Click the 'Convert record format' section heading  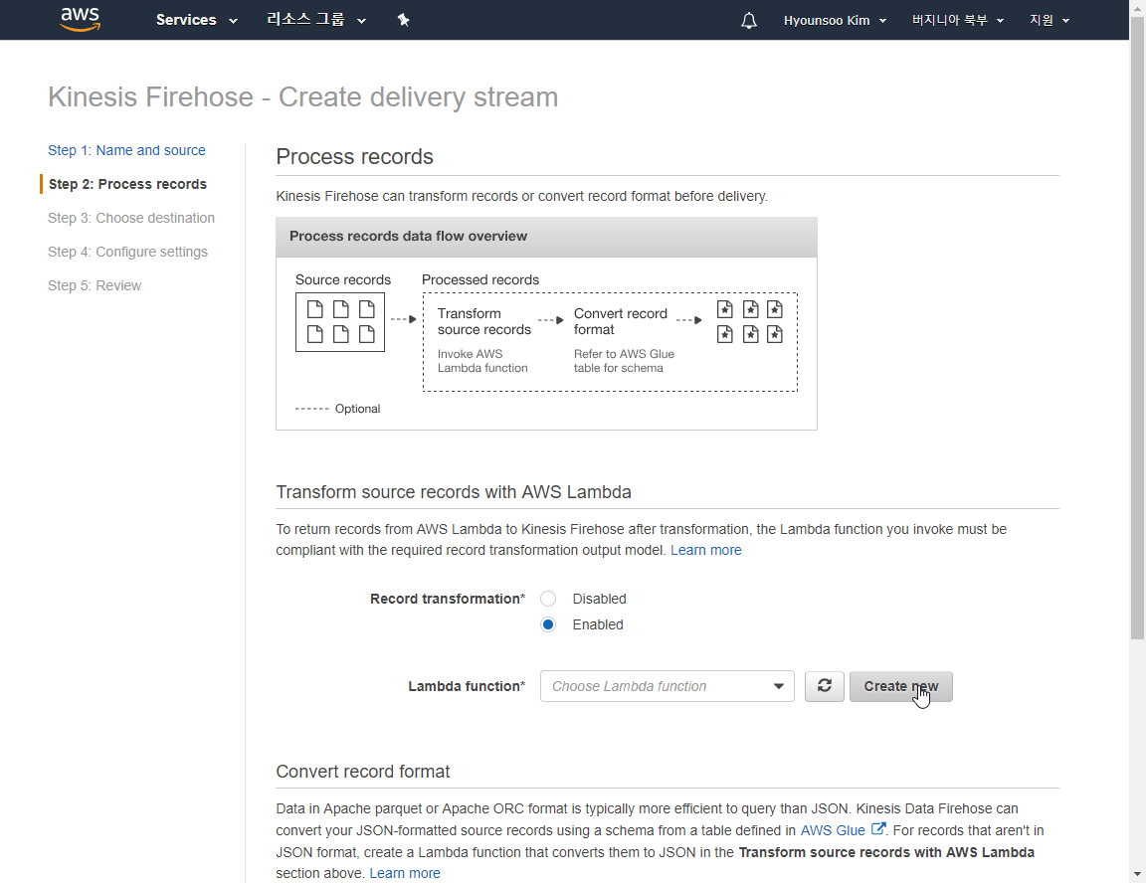(x=363, y=772)
